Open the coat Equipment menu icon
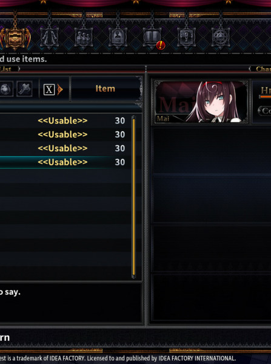271x364 pixels. click(x=49, y=38)
